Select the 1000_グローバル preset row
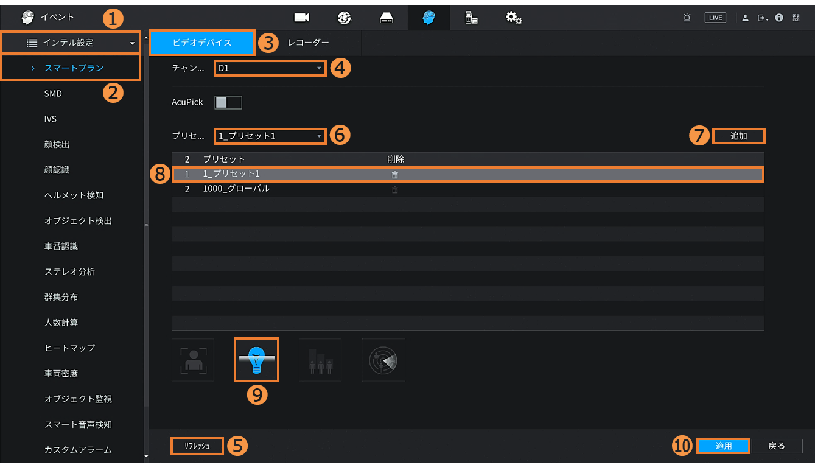 click(x=236, y=189)
